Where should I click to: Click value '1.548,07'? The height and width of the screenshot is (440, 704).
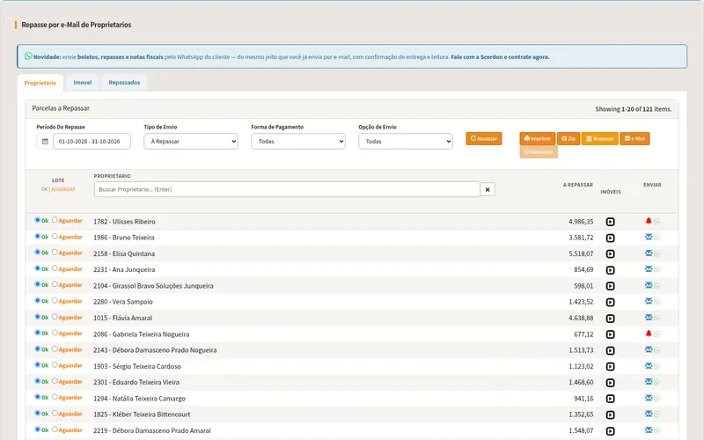coord(581,430)
